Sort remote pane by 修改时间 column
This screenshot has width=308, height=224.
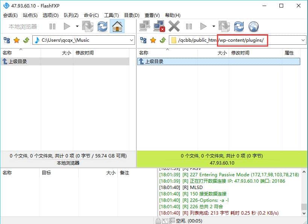(x=256, y=53)
